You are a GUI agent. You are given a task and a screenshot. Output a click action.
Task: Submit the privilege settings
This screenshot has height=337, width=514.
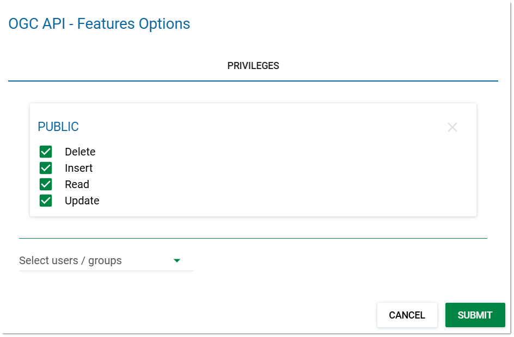tap(475, 315)
